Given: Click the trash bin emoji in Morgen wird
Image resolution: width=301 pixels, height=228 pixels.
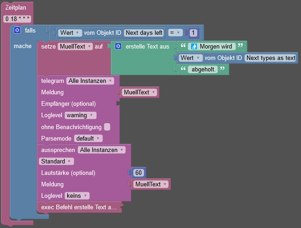Looking at the screenshot, I should [x=194, y=47].
